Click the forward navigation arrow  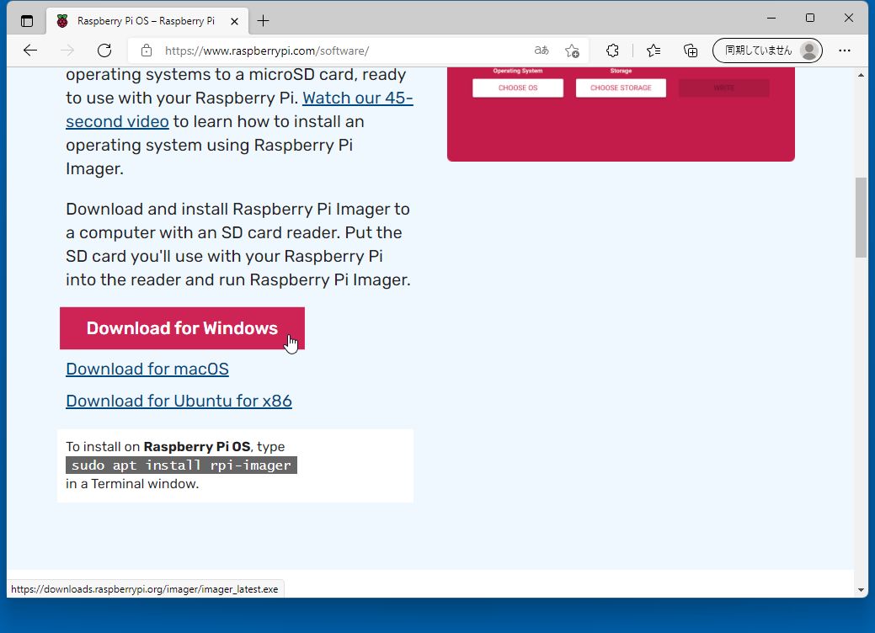pos(67,51)
